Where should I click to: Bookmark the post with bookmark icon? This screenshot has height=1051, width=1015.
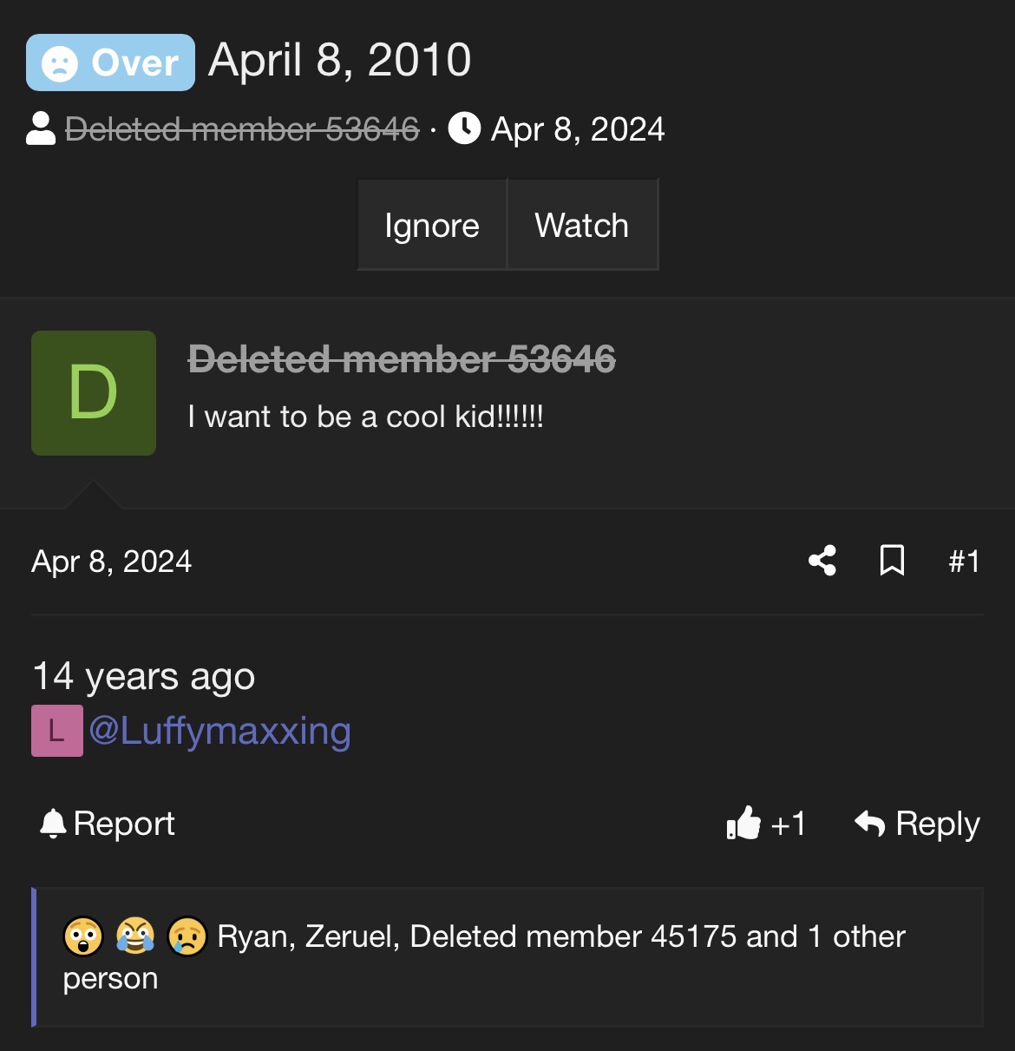tap(892, 561)
